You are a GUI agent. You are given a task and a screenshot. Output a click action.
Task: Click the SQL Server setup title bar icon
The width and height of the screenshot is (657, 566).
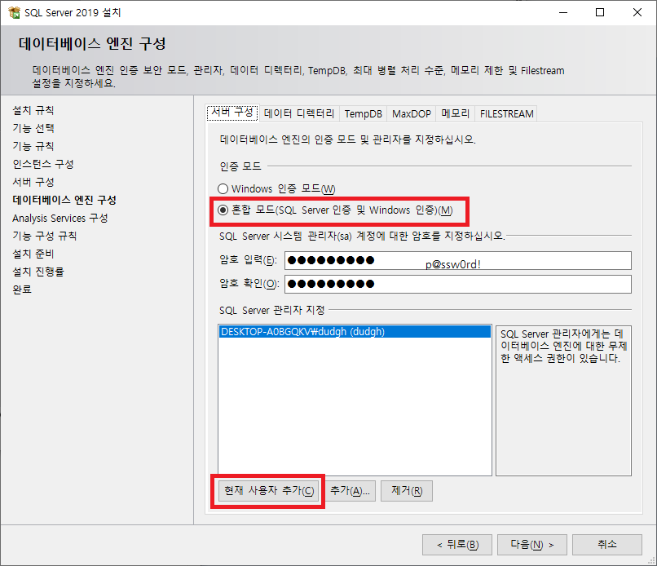(x=14, y=12)
